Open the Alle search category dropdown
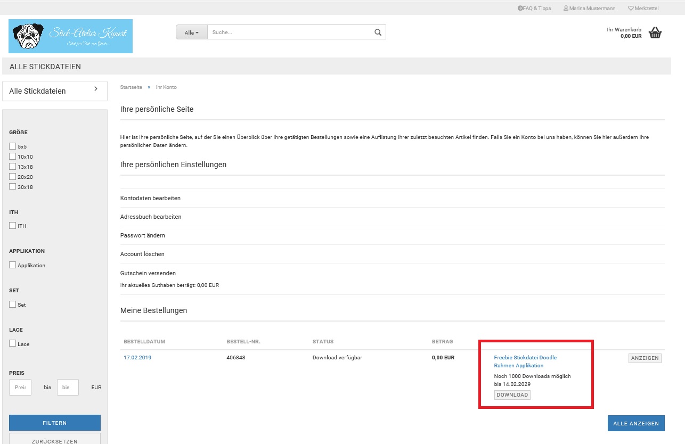685x444 pixels. (x=191, y=32)
